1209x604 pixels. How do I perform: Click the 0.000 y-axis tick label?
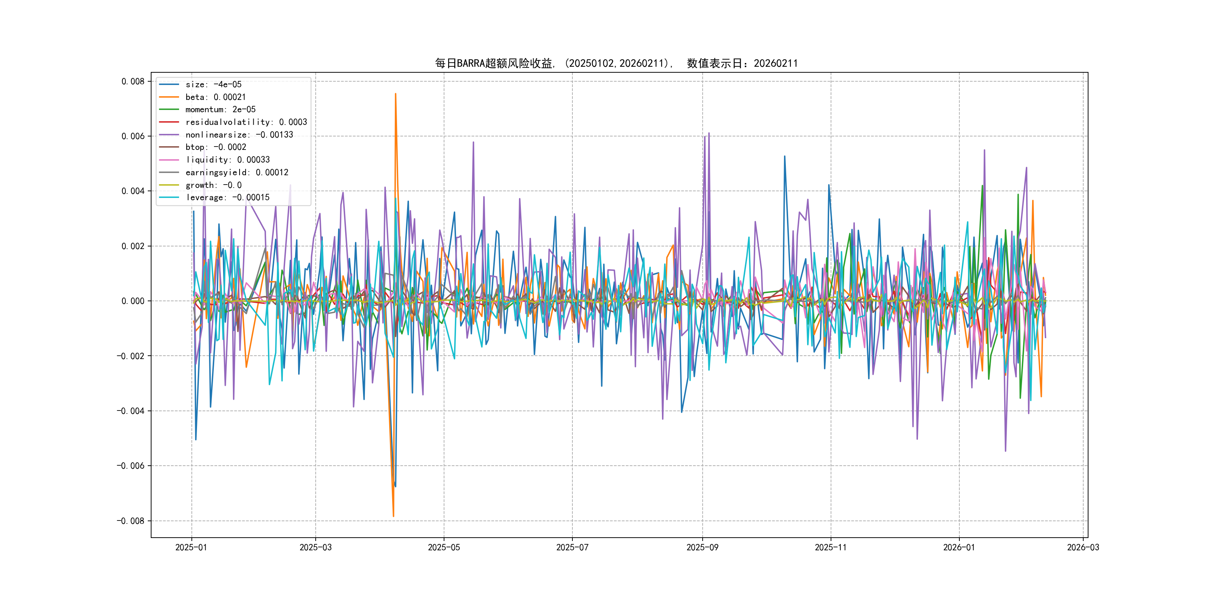pos(133,301)
